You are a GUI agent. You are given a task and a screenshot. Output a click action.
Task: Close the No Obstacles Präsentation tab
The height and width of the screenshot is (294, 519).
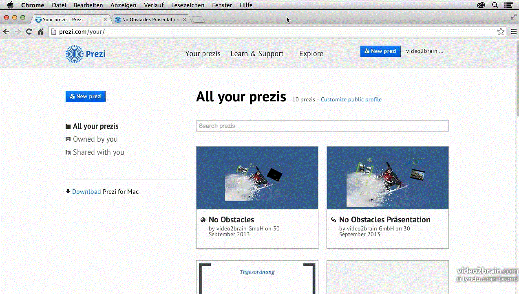[185, 20]
